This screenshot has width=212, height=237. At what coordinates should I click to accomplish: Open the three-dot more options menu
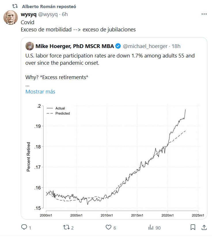tap(204, 14)
